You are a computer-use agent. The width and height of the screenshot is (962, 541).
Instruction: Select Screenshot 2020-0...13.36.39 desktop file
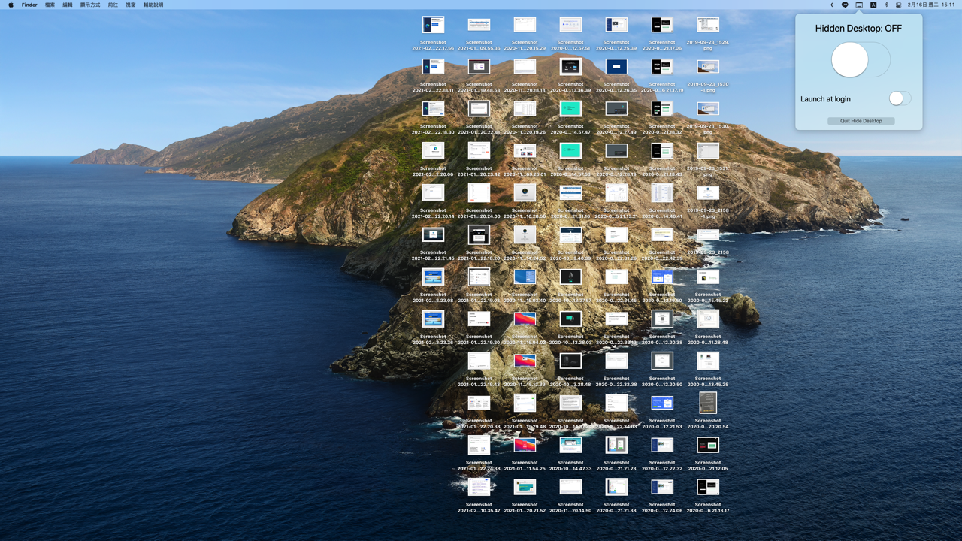pyautogui.click(x=570, y=76)
